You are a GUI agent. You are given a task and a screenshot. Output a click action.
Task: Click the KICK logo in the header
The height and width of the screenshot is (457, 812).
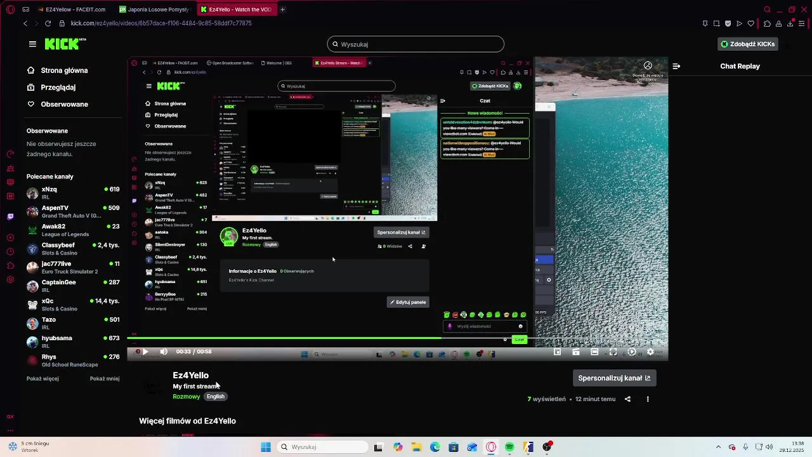(65, 44)
